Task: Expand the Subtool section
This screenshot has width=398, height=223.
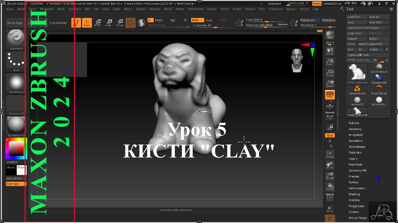Action: coord(354,123)
